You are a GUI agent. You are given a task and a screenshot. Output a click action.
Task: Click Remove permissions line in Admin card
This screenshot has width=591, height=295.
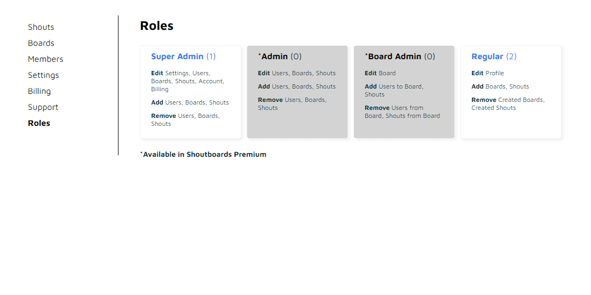292,103
